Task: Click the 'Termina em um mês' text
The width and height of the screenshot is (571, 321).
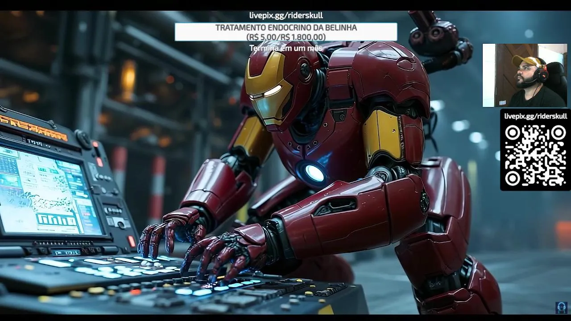Action: [286, 48]
